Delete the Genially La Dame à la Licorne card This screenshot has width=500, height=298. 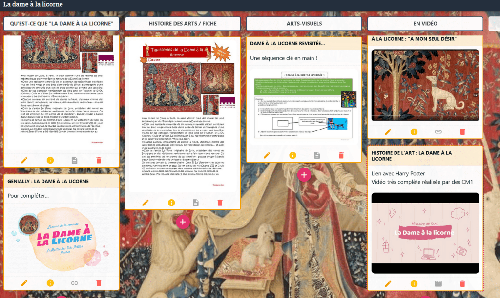click(x=99, y=283)
